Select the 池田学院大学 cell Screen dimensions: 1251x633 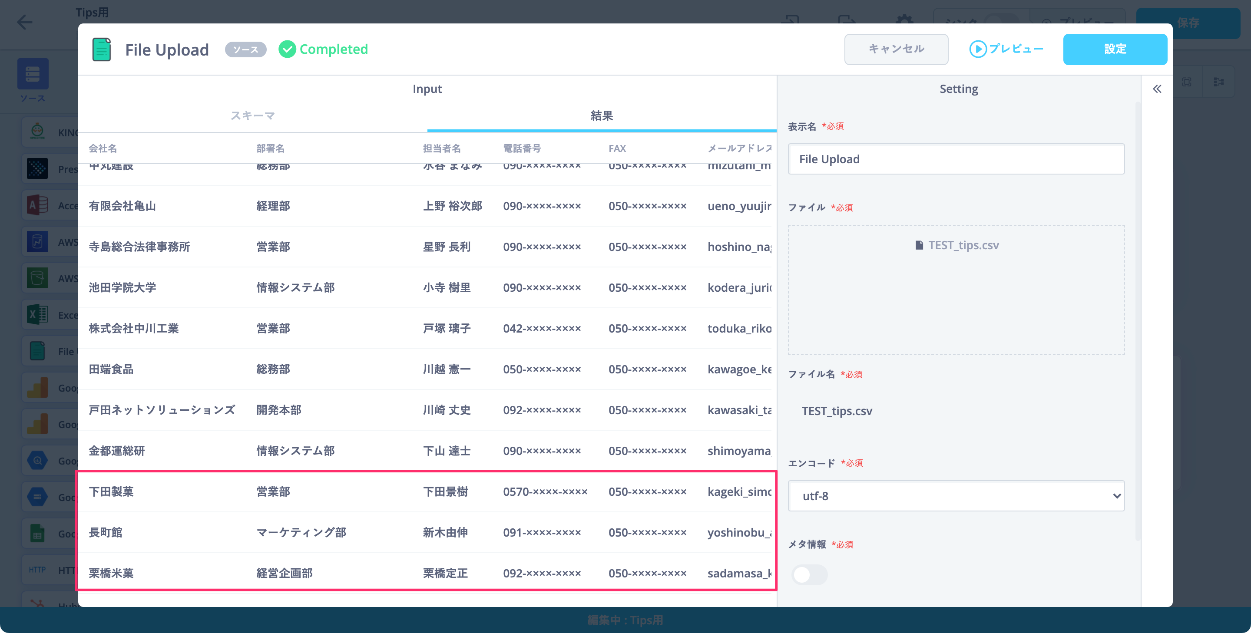pyautogui.click(x=122, y=288)
